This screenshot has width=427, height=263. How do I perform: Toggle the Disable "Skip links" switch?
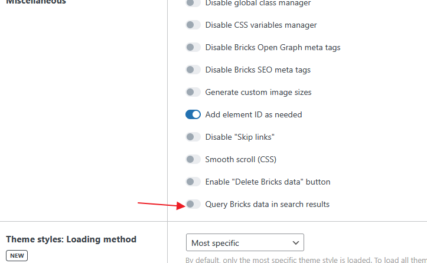(193, 137)
